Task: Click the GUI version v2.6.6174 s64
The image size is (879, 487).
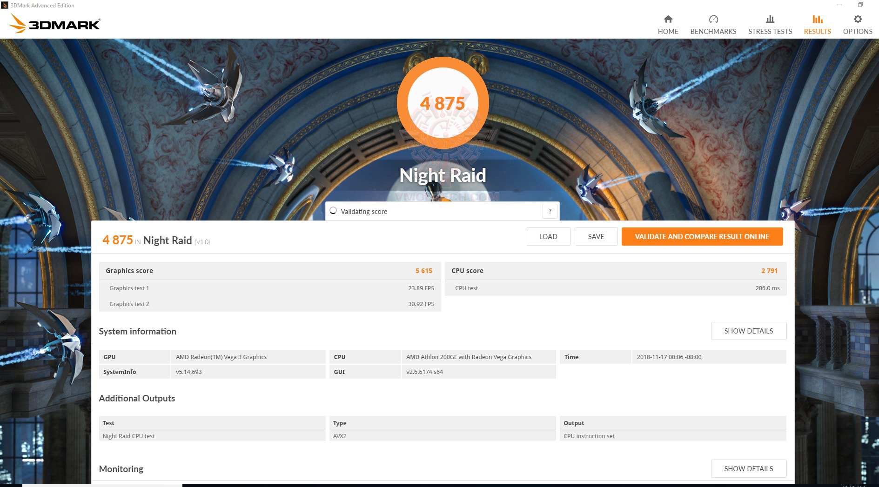Action: (424, 372)
